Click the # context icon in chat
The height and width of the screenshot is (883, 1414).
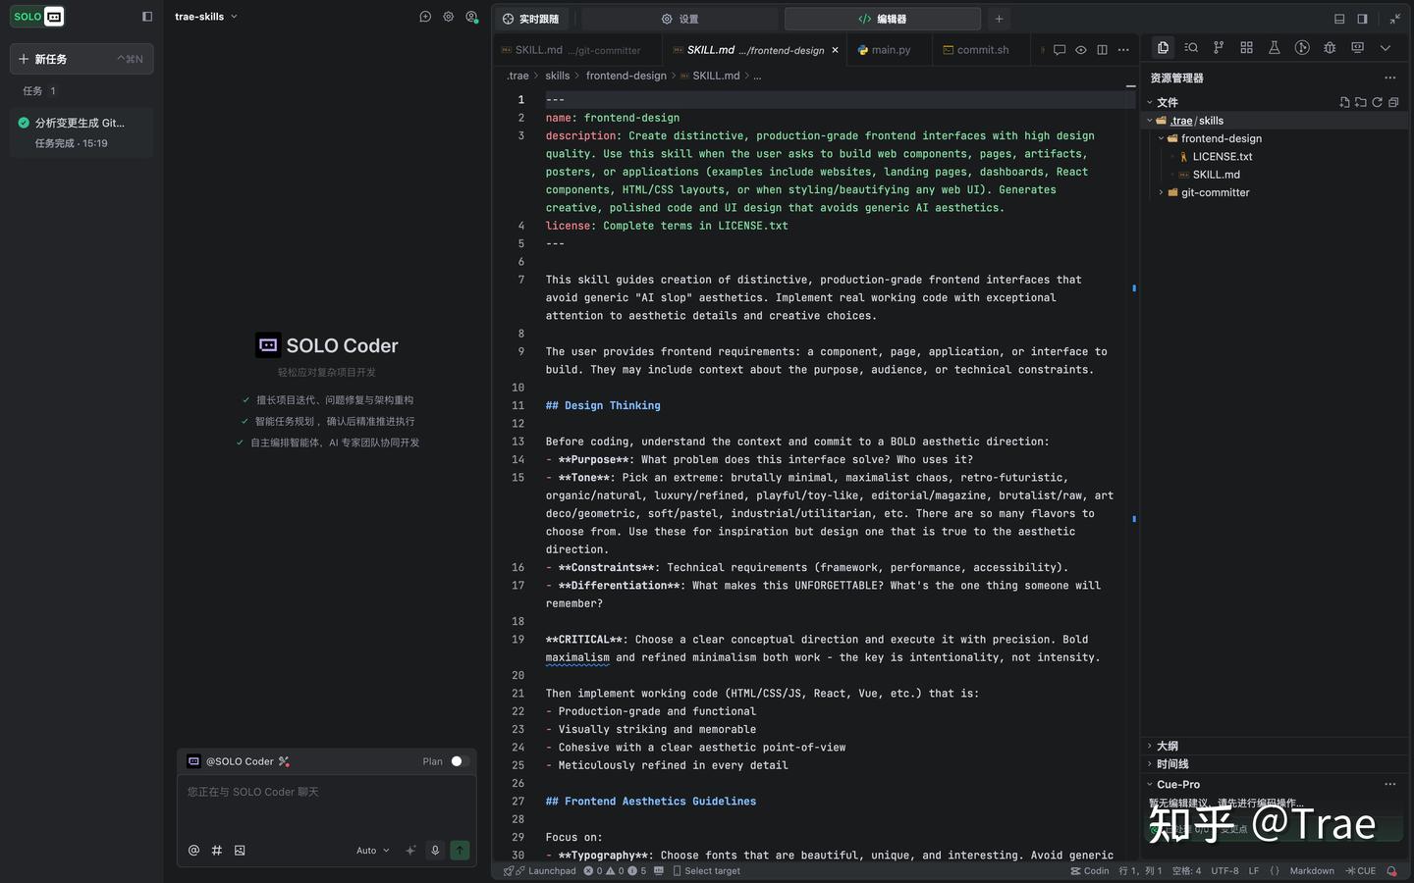[x=217, y=851]
